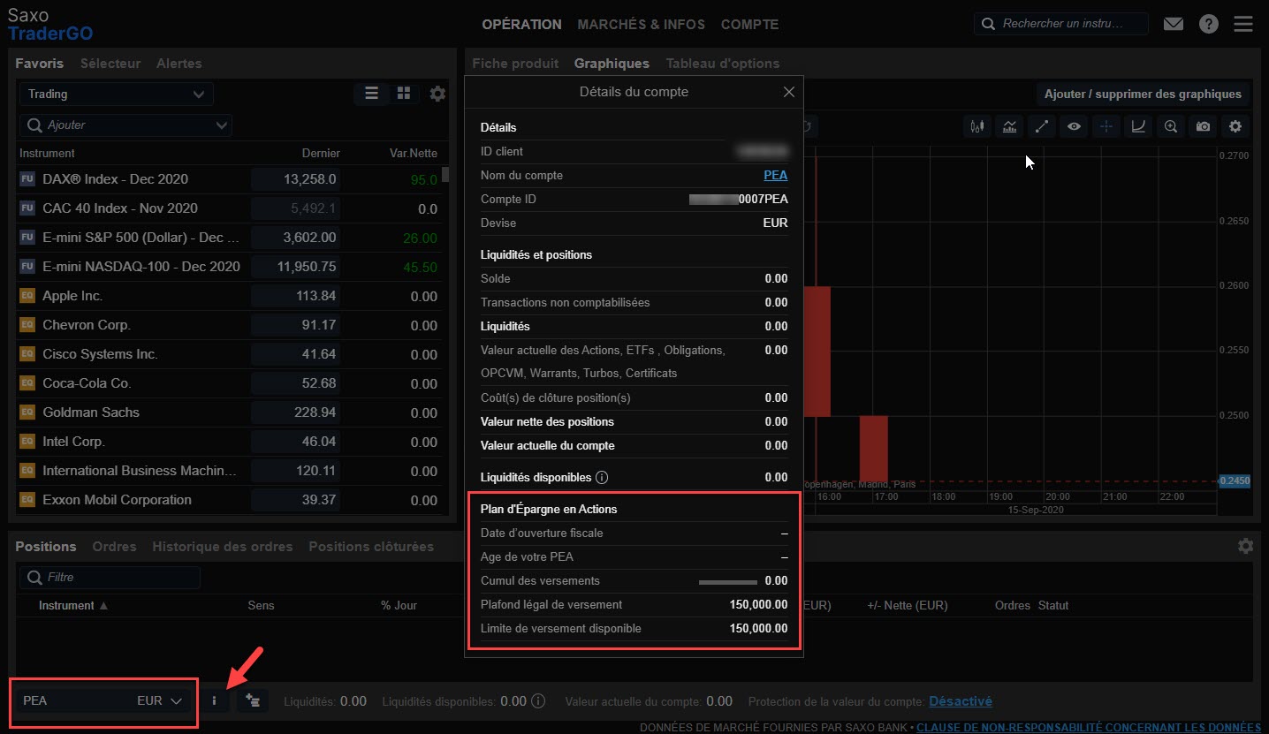This screenshot has height=734, width=1269.
Task: Click the % Jour column header
Action: (x=399, y=605)
